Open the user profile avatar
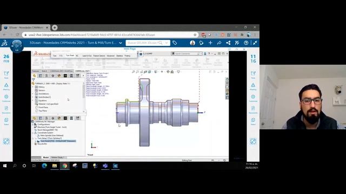The width and height of the screenshot is (346, 194). (x=192, y=43)
